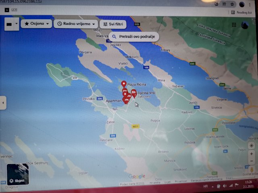This screenshot has height=193, width=258.
Task: Click the Posedarje label
Action: coord(229,123)
